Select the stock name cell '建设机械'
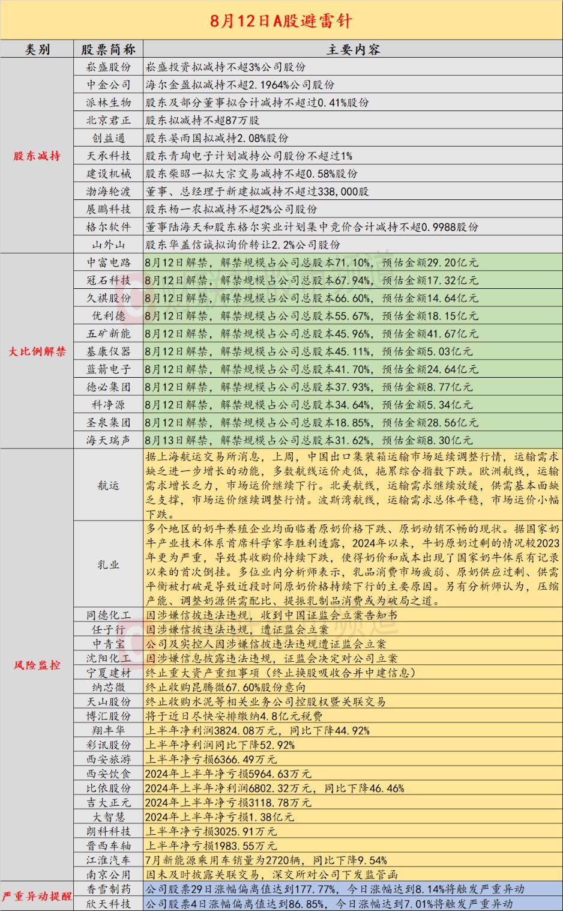This screenshot has height=911, width=563. [x=108, y=174]
